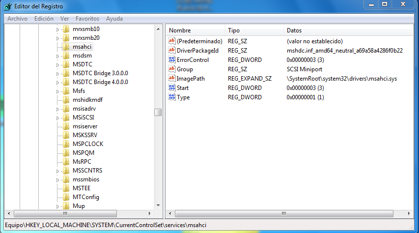
Task: Click the data "\SystemRoot\system32\drivers\msahci.sys"
Action: [341, 79]
